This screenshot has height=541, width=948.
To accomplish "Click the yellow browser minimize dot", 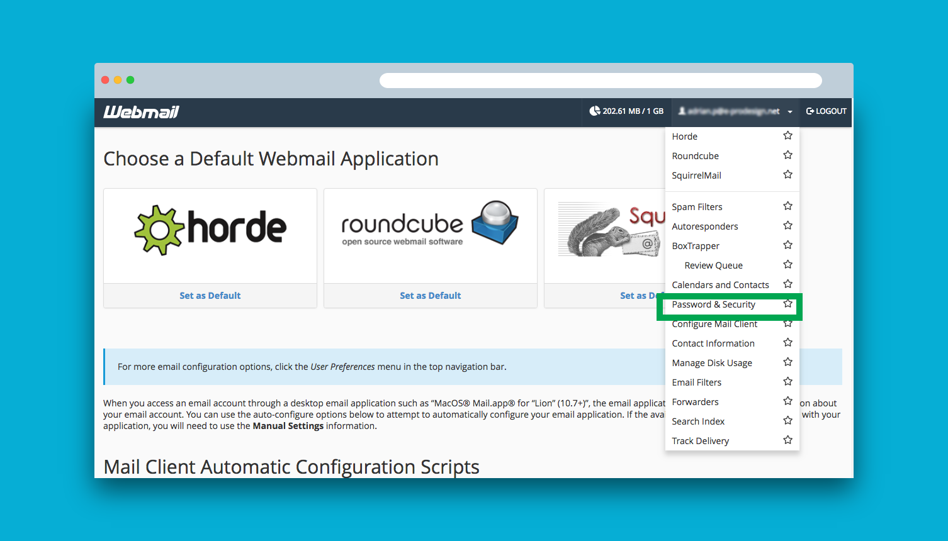I will (118, 80).
